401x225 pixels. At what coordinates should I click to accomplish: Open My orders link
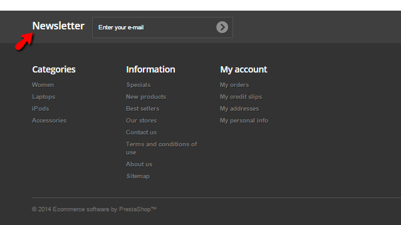click(234, 85)
